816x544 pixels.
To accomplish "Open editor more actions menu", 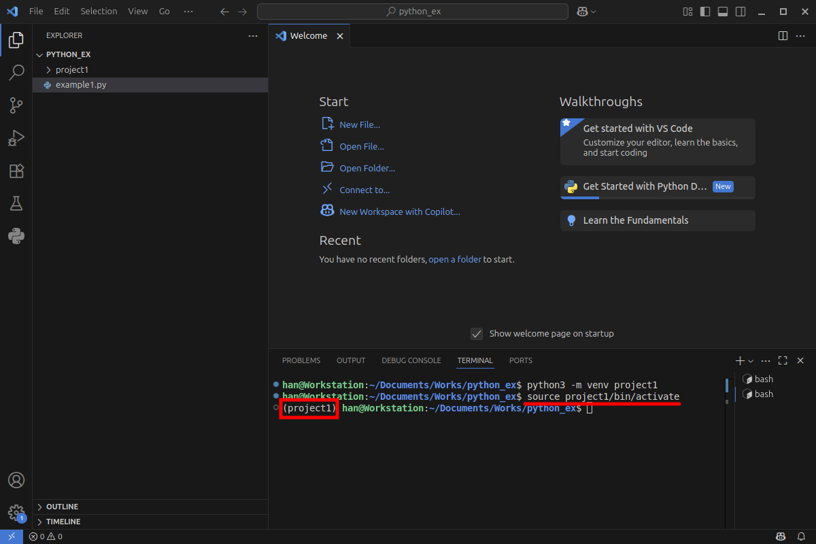I will pos(800,35).
